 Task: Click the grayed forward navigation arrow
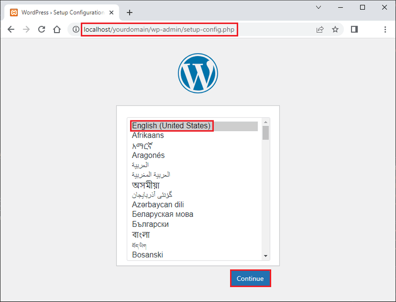26,29
